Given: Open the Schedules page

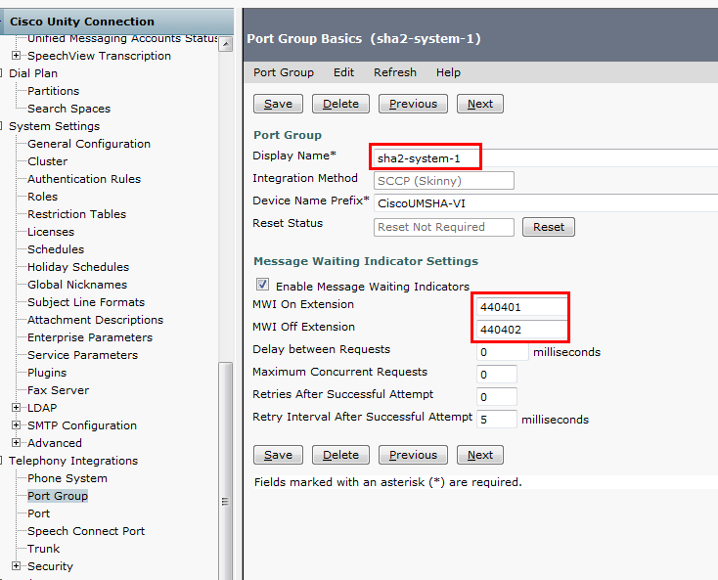Looking at the screenshot, I should click(56, 249).
